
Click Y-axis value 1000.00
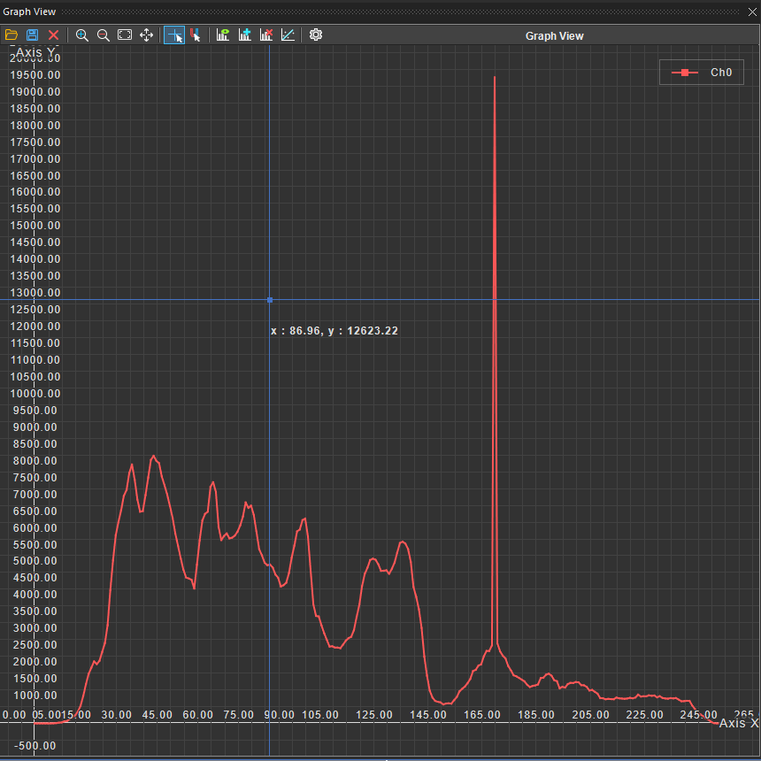35,695
